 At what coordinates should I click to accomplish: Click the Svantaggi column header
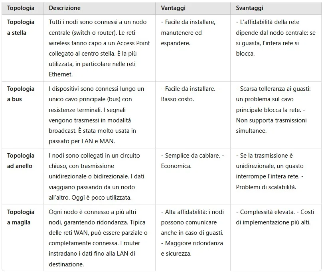(x=249, y=8)
